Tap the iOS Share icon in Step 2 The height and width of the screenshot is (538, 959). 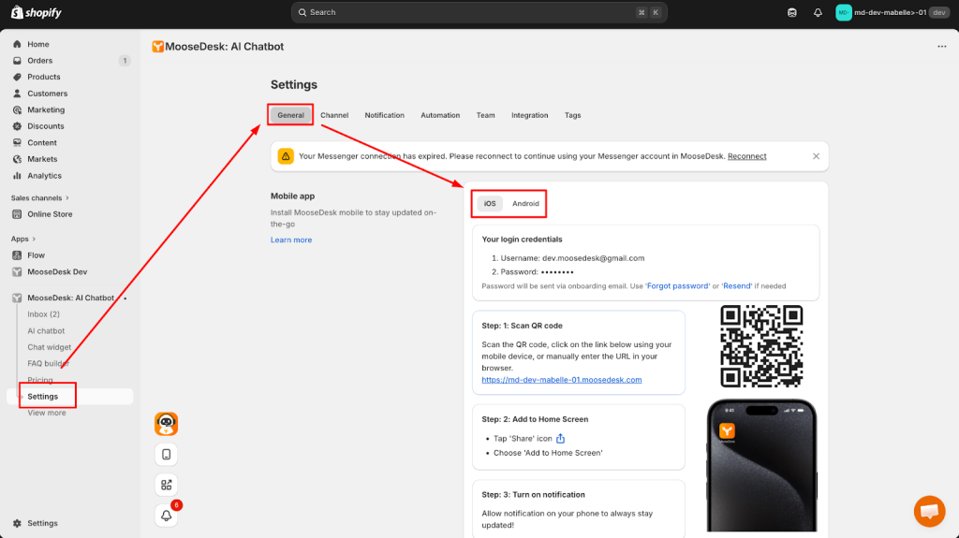(x=561, y=439)
